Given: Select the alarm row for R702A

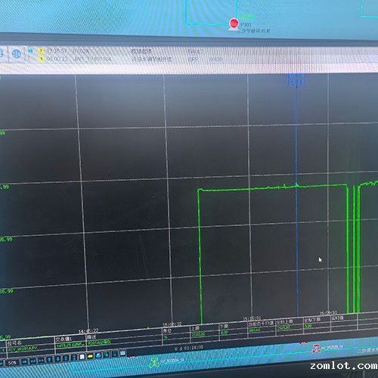Looking at the screenshot, I should [121, 51].
